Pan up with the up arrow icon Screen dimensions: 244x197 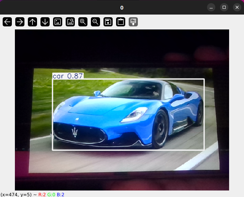[32, 22]
